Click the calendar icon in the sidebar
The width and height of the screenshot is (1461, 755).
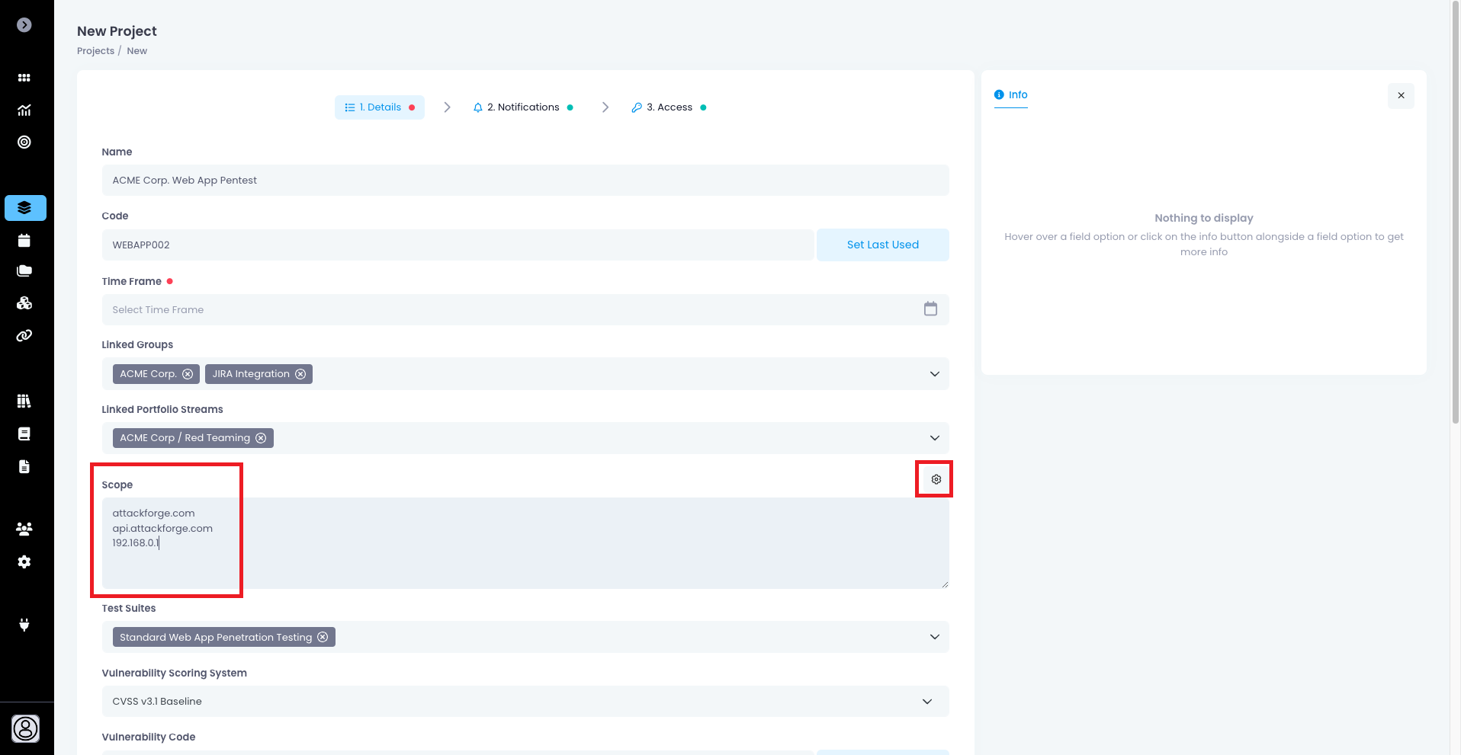click(x=24, y=241)
